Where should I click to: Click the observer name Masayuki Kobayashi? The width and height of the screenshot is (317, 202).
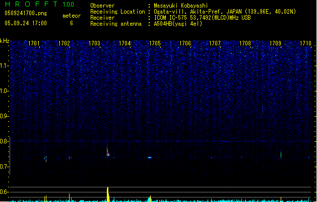tap(181, 6)
